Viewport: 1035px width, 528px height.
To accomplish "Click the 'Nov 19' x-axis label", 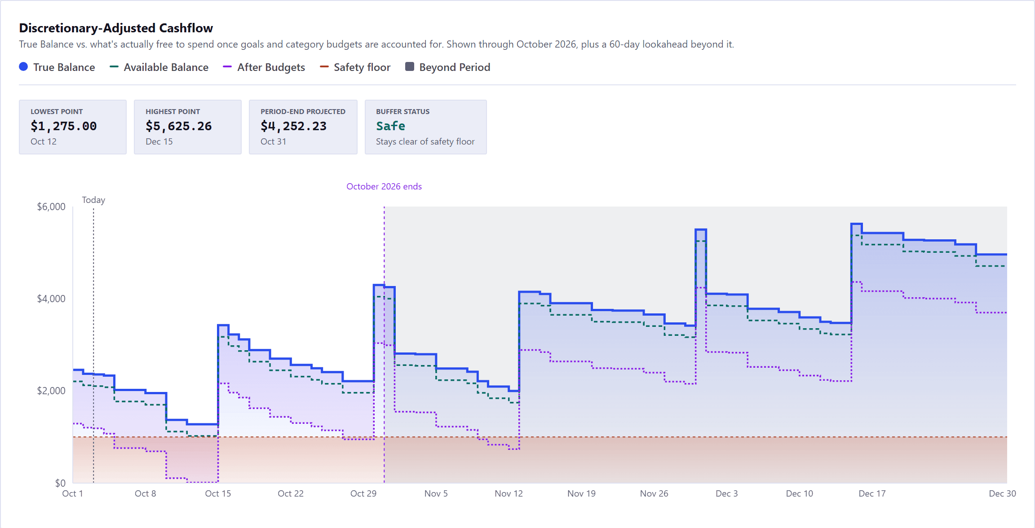I will [x=582, y=493].
